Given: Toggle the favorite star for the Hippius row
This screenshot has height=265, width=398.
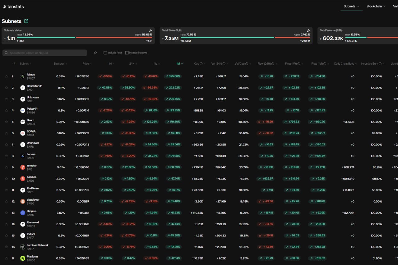Looking at the screenshot, I should coord(6,213).
